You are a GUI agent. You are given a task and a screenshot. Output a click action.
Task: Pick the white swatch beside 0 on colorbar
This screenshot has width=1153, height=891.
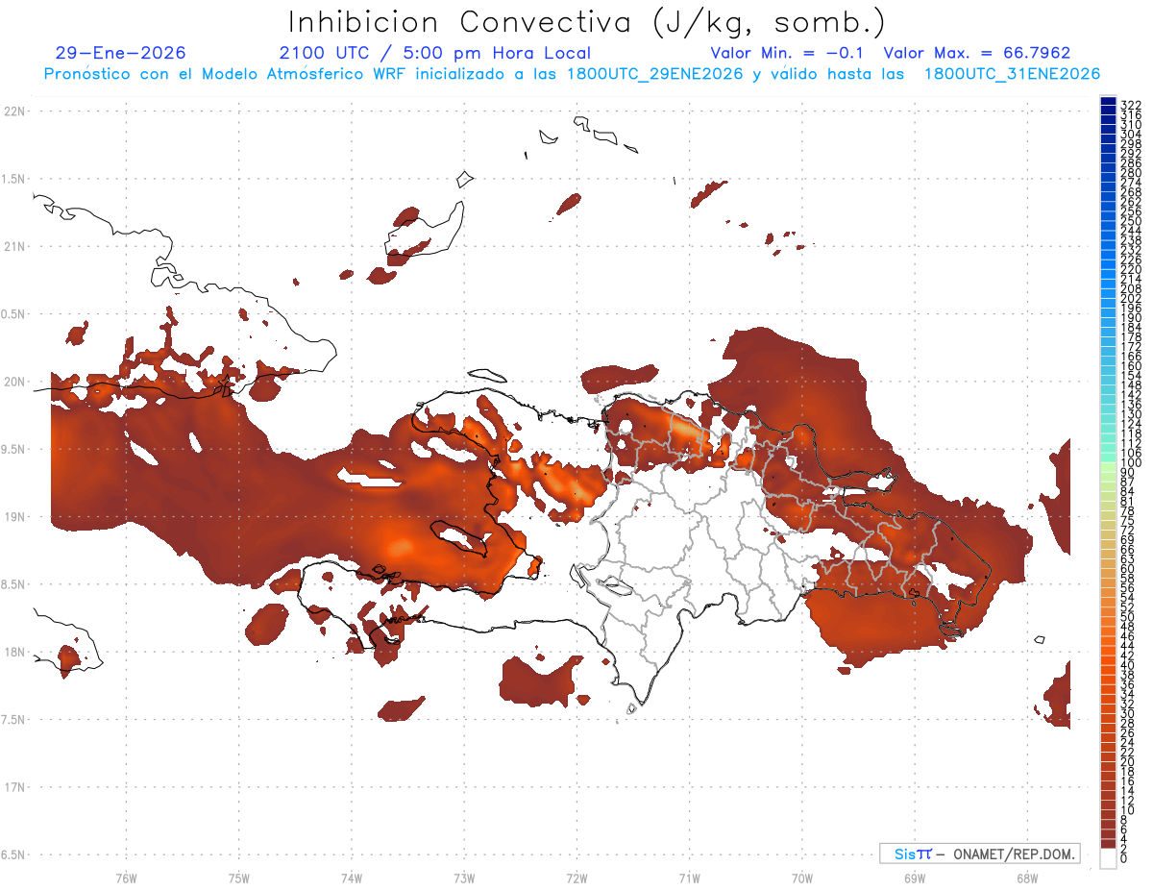tap(1108, 860)
